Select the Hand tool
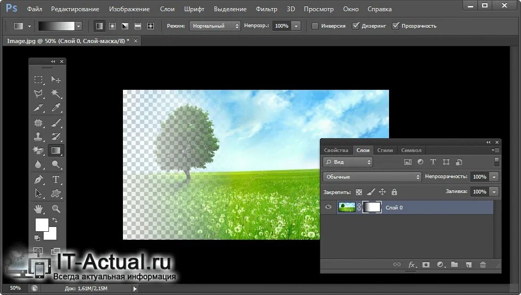The width and height of the screenshot is (521, 295). [38, 209]
